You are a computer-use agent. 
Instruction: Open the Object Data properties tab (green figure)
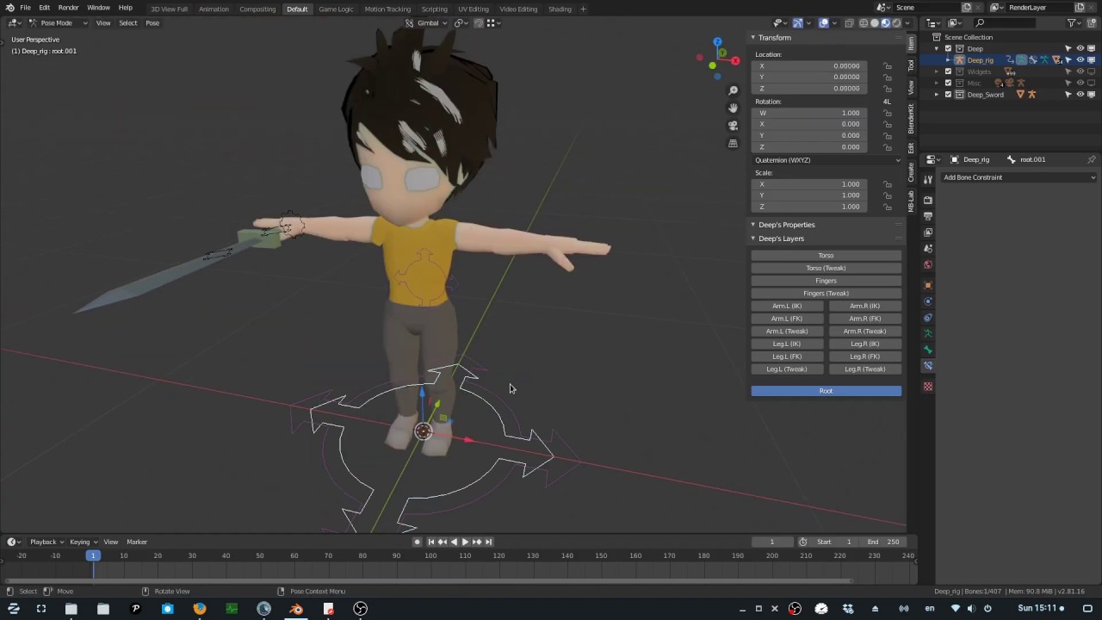(928, 333)
